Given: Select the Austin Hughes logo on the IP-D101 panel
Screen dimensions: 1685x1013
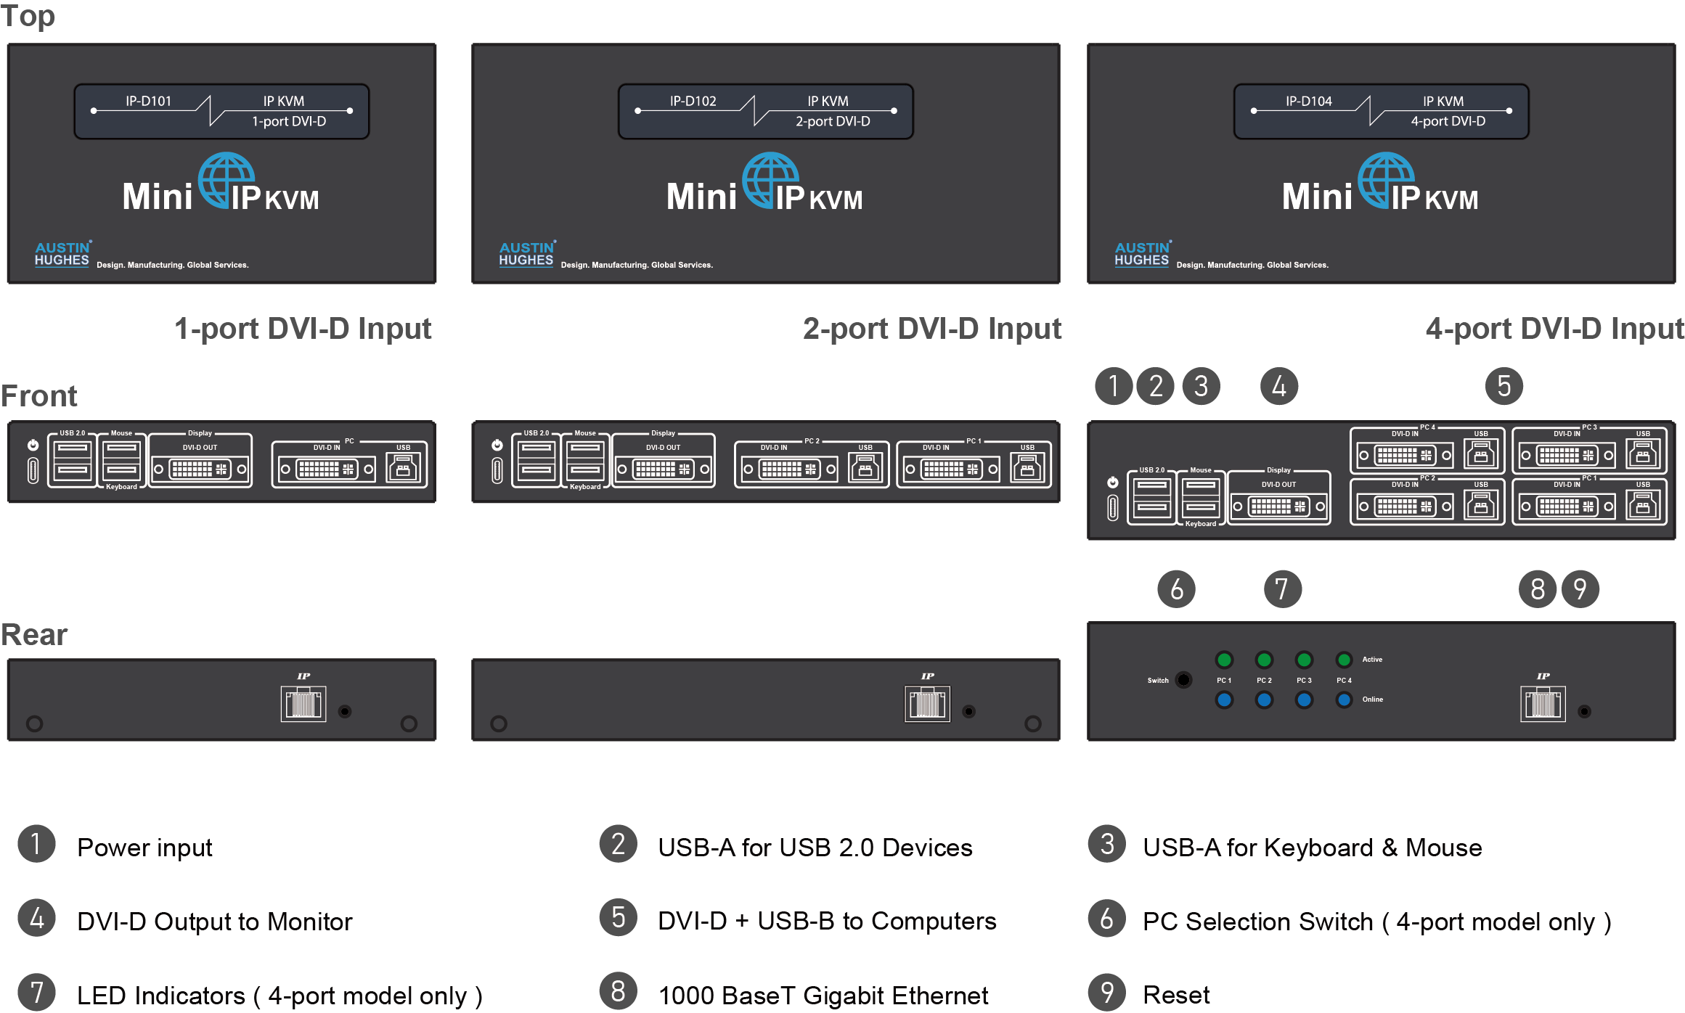Looking at the screenshot, I should (63, 254).
